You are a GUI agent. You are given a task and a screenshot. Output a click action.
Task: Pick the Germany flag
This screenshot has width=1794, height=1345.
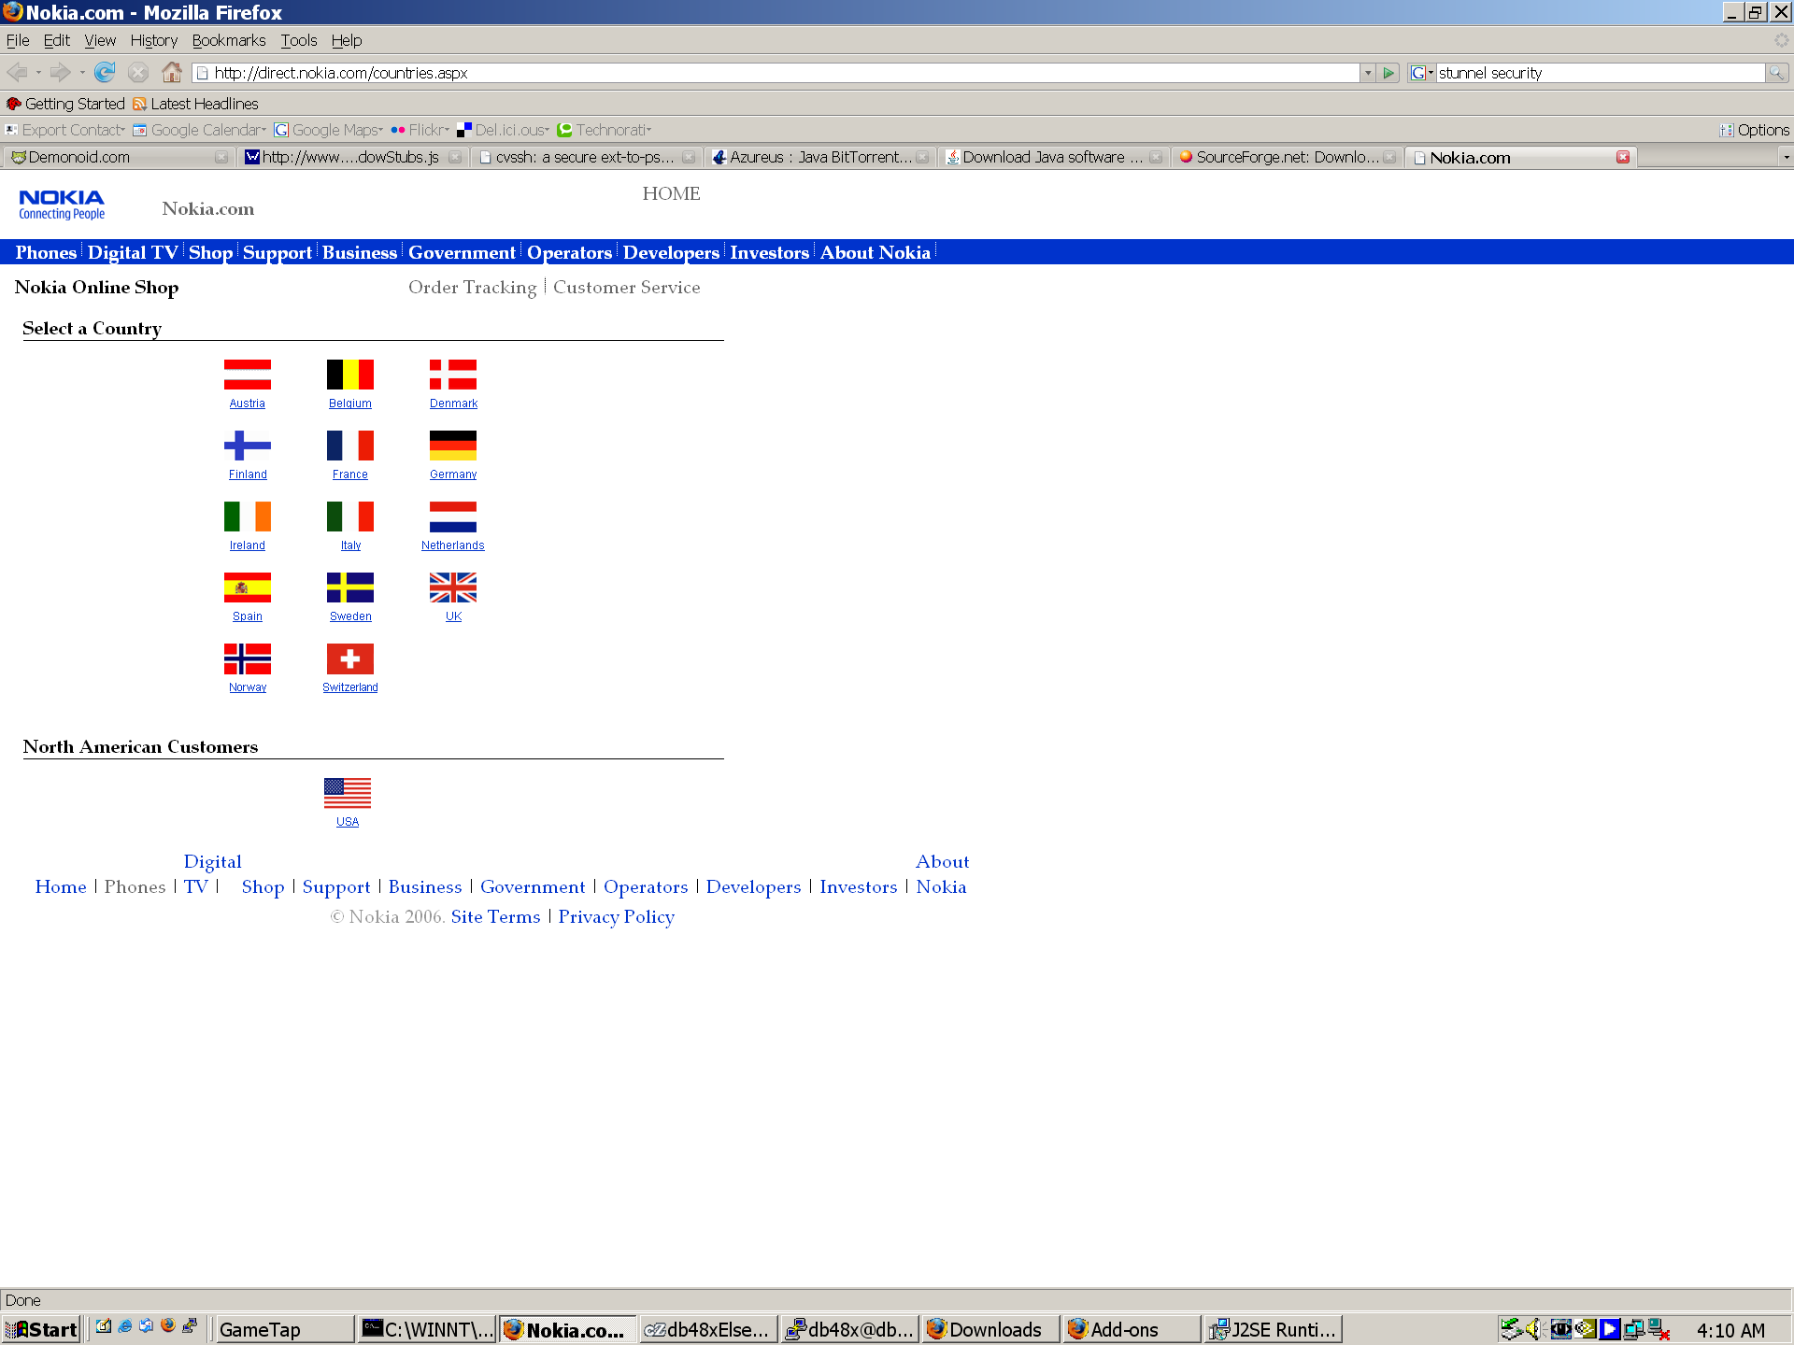(453, 446)
